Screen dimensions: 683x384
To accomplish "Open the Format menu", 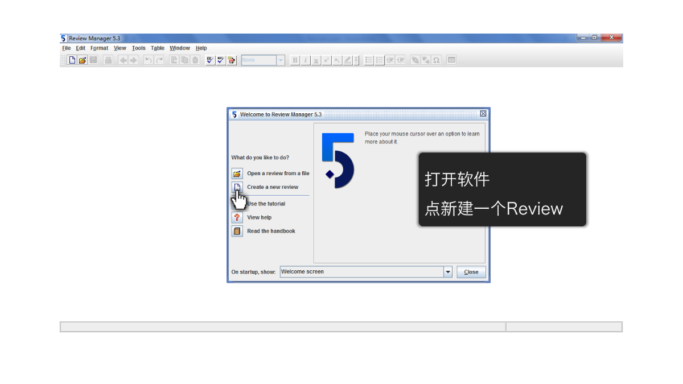I will 100,48.
